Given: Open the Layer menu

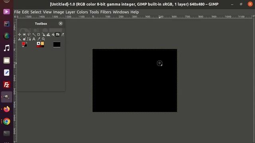Looking at the screenshot, I should point(71,12).
